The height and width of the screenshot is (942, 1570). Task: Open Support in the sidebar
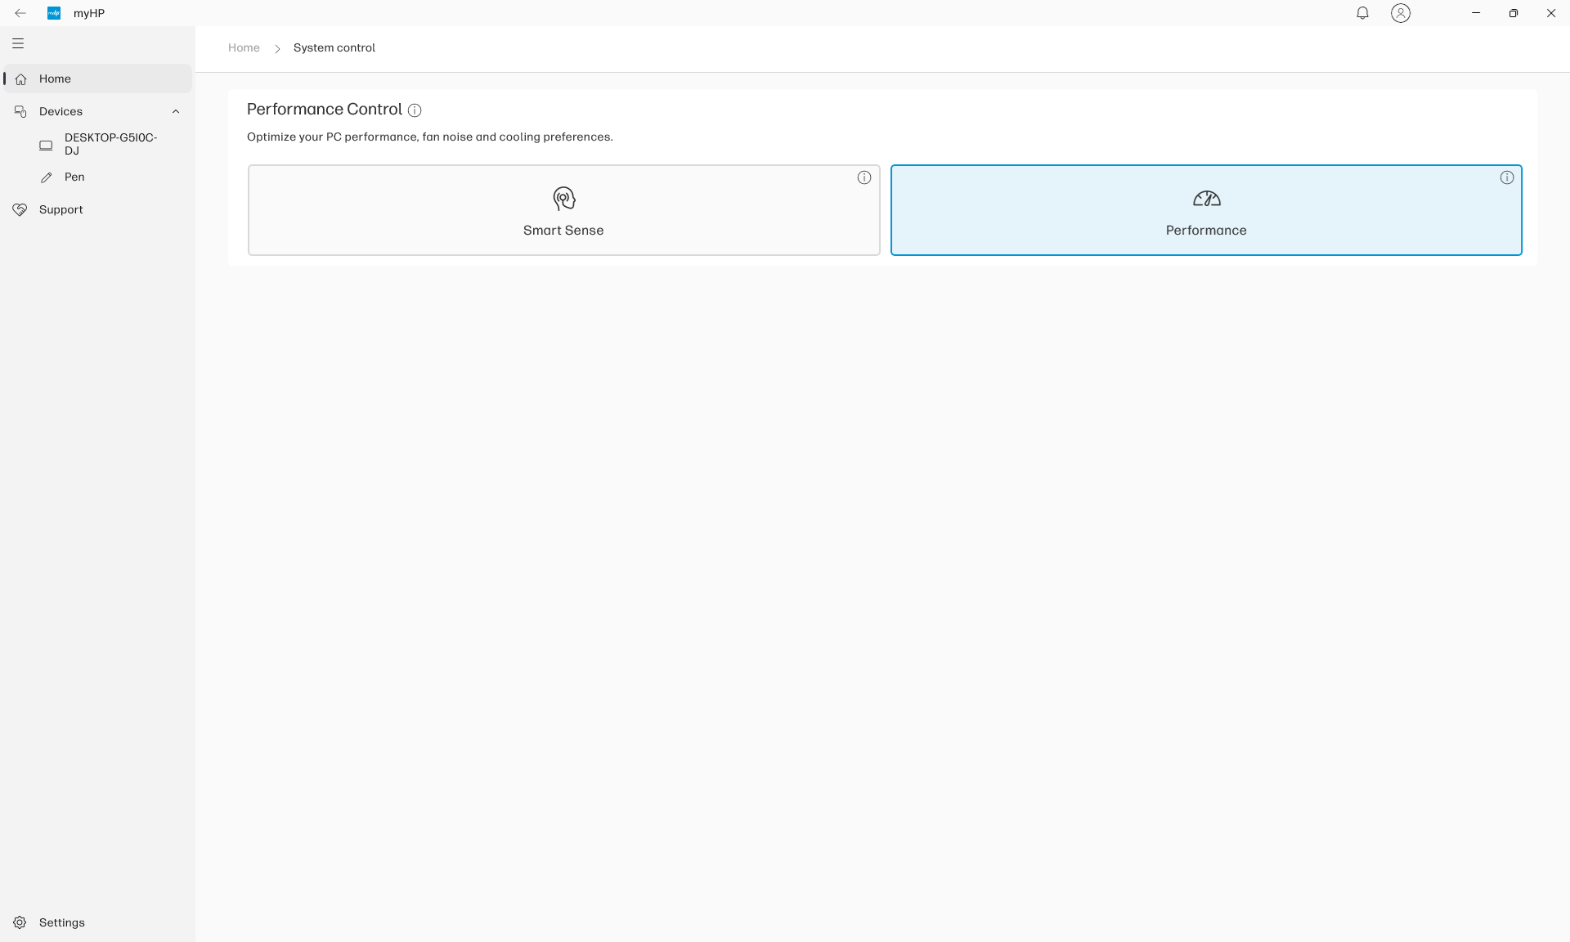(x=61, y=209)
